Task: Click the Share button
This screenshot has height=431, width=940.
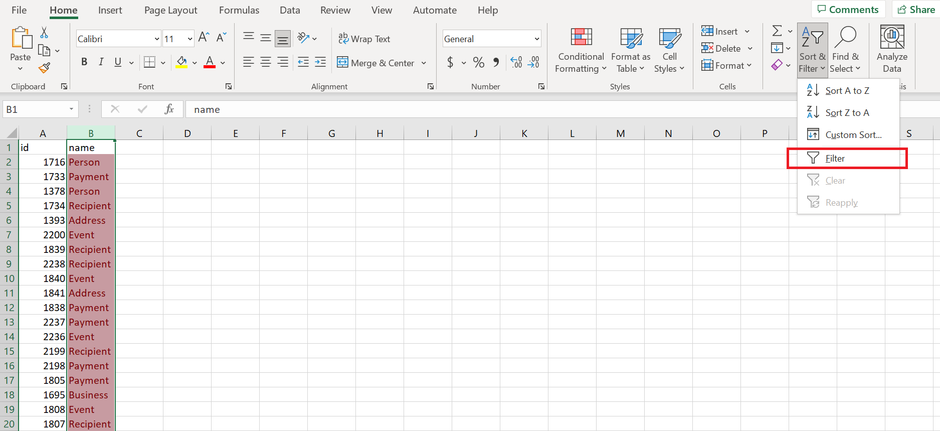Action: 916,10
